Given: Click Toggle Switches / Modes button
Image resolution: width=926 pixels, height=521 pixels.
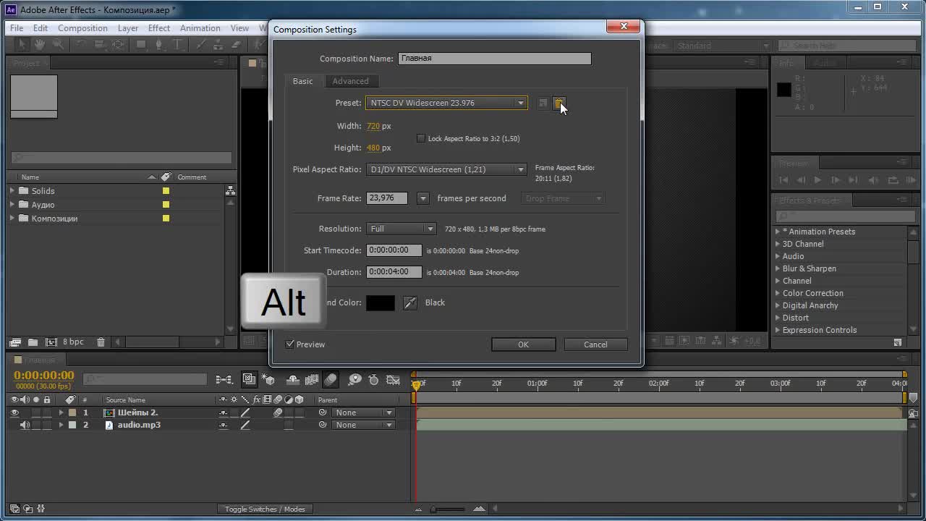Looking at the screenshot, I should pyautogui.click(x=265, y=509).
